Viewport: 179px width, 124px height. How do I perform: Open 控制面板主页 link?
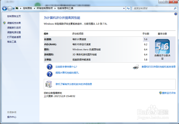(x=14, y=16)
